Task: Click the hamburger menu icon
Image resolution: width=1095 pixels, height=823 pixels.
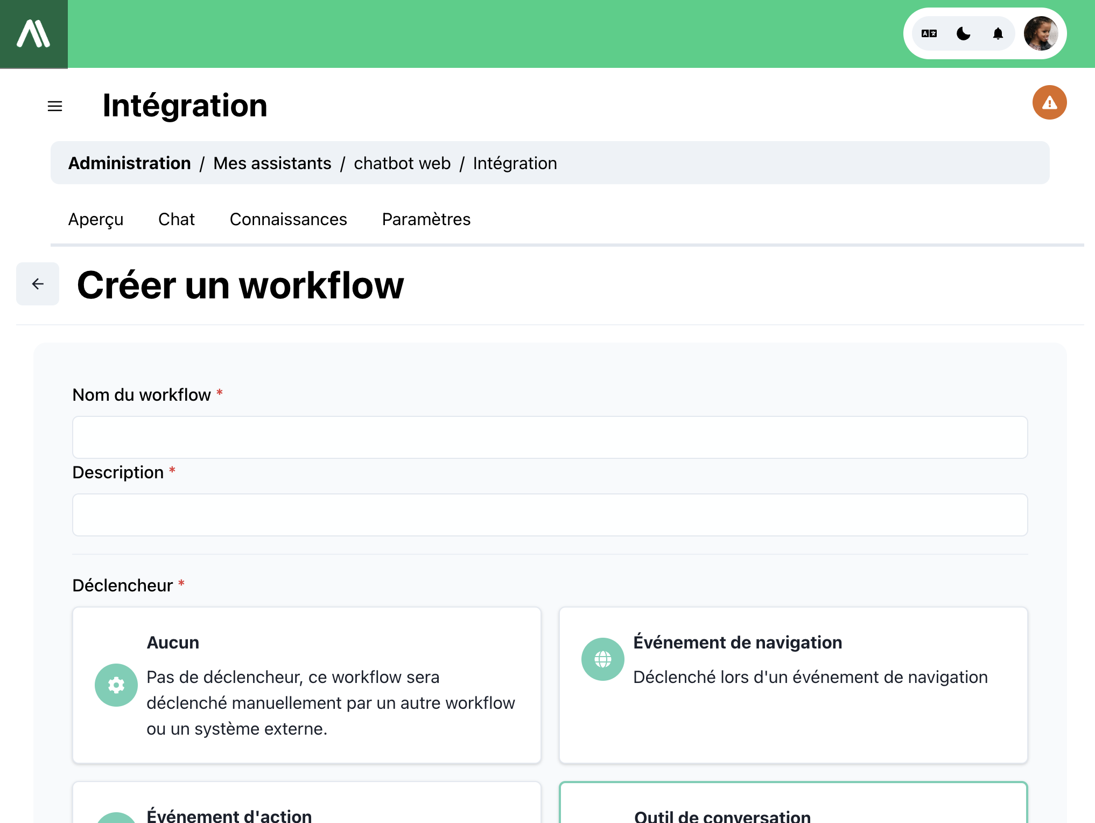Action: [x=54, y=104]
